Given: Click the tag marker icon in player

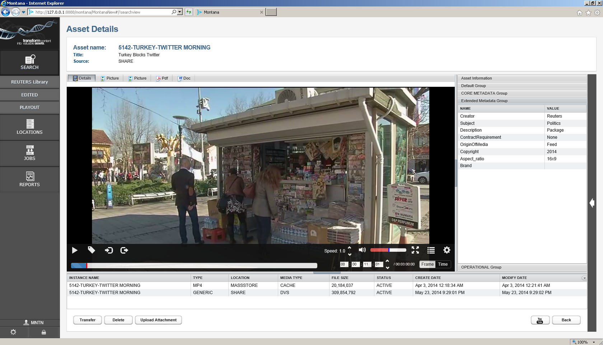Looking at the screenshot, I should 92,250.
